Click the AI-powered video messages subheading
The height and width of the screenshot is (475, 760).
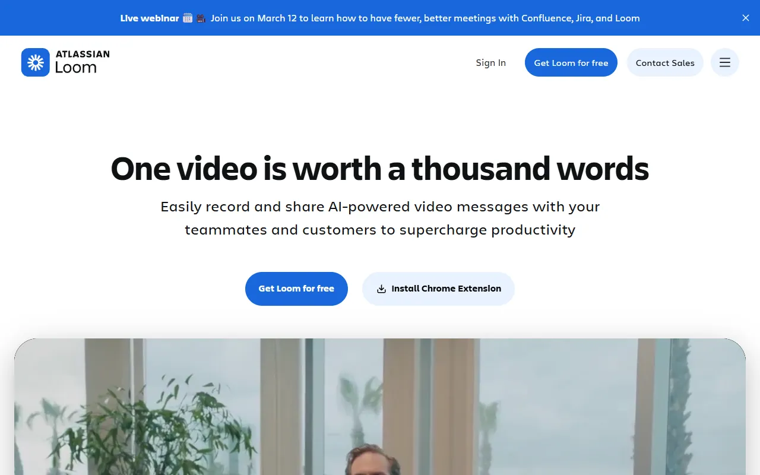pos(380,218)
